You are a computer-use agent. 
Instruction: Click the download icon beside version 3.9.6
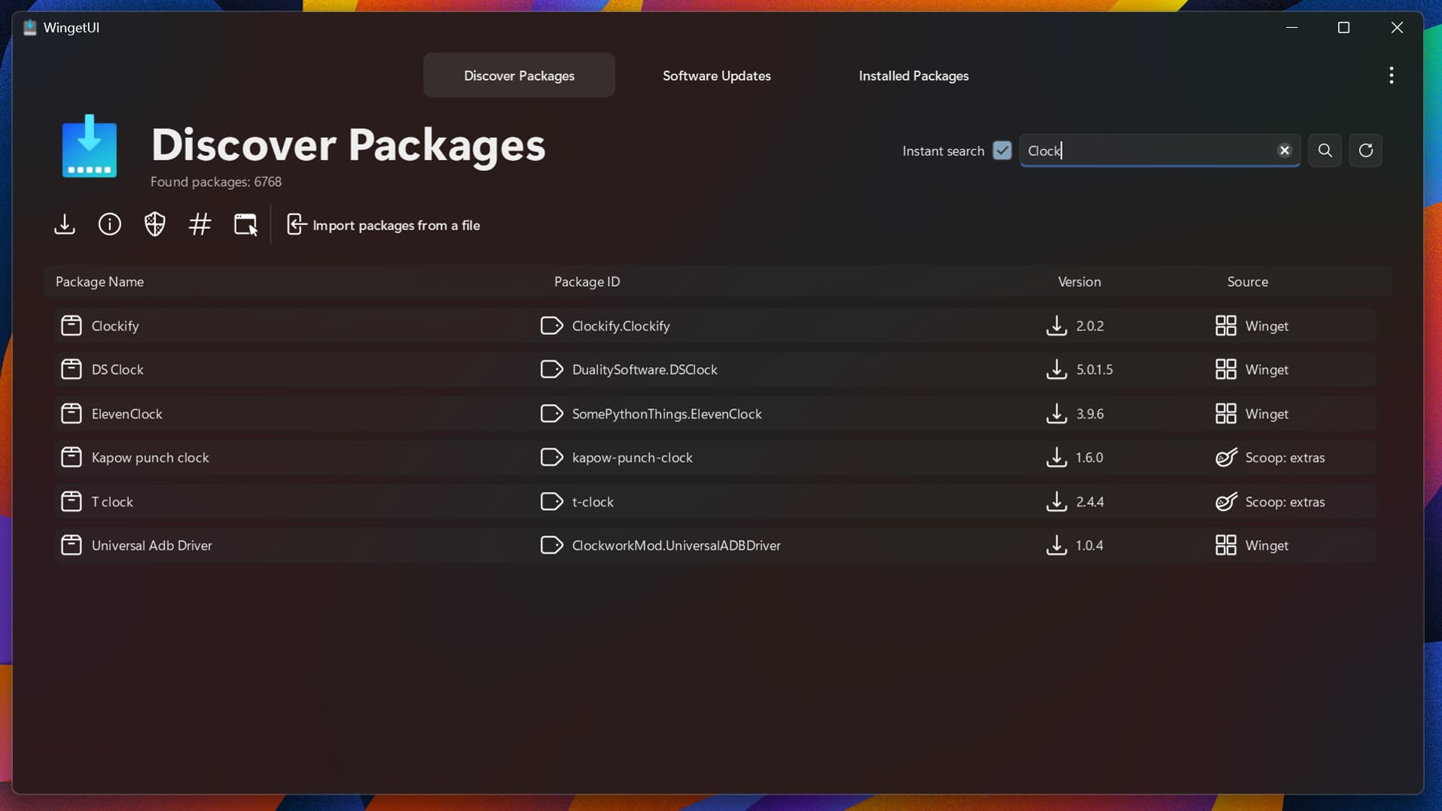pos(1056,414)
